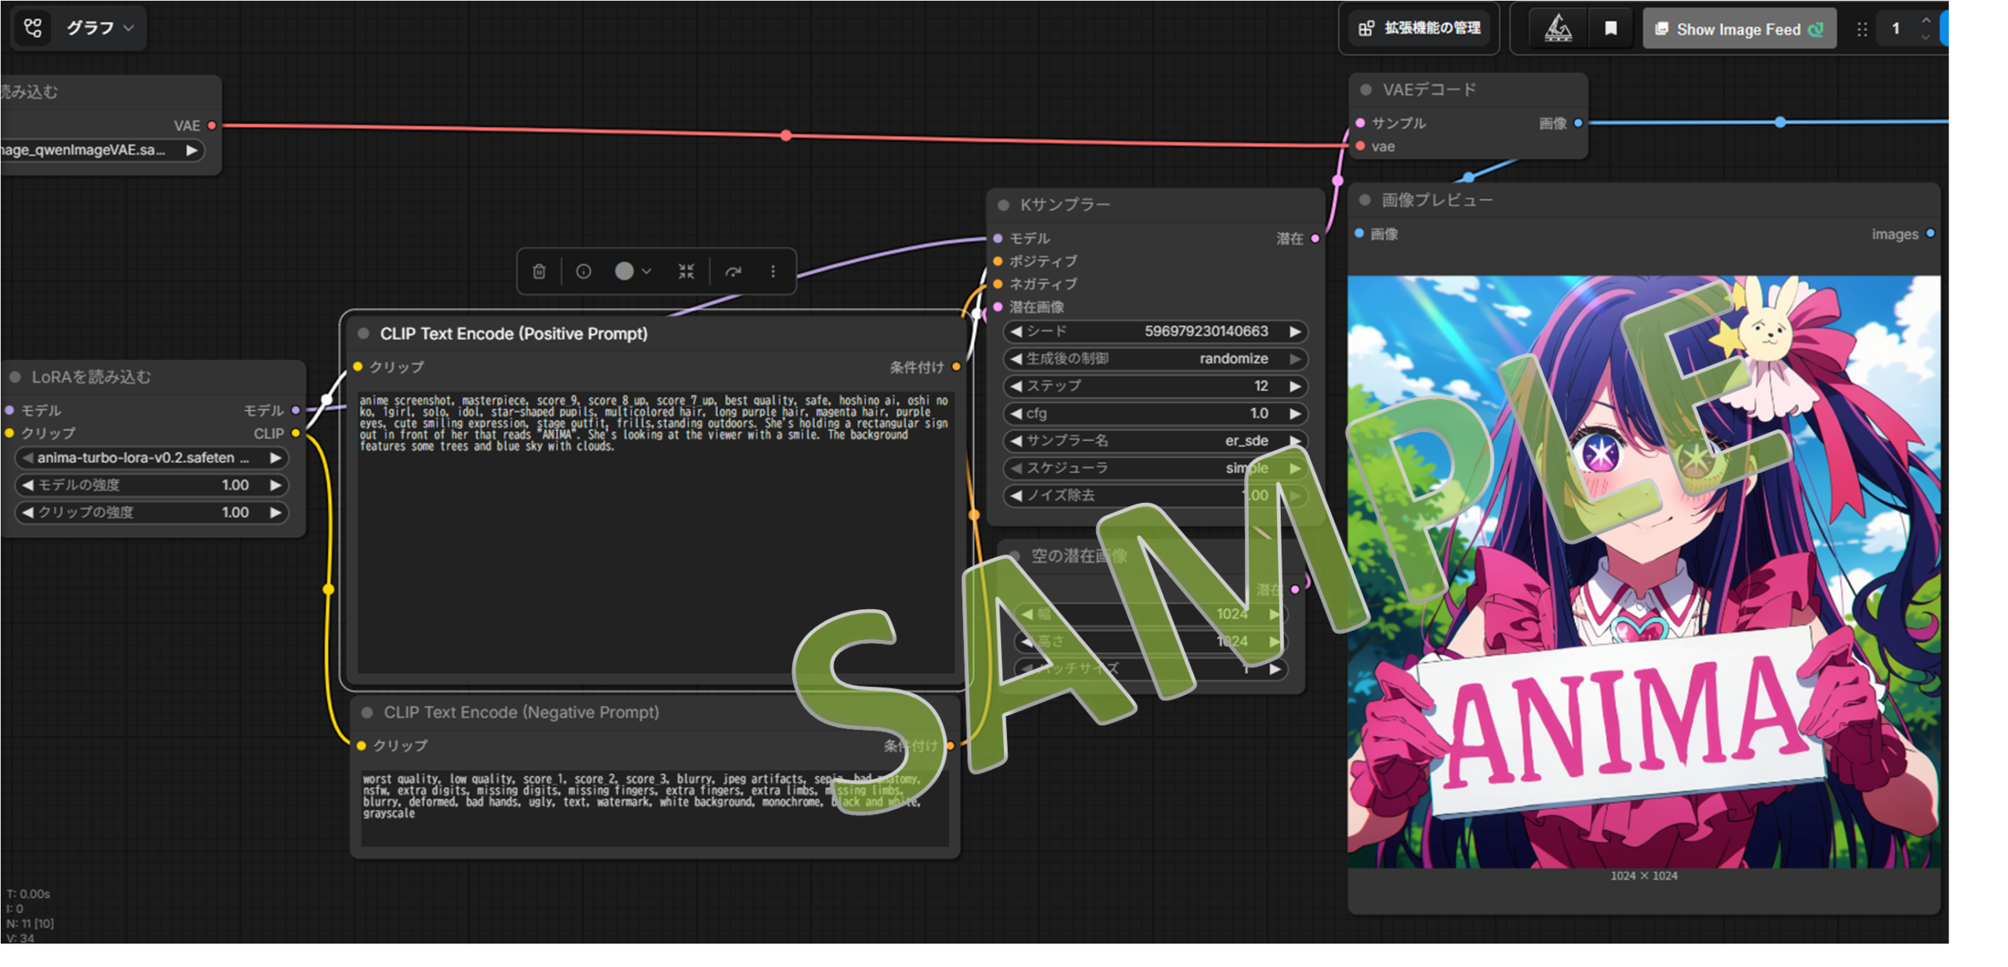This screenshot has height=967, width=2008.
Task: Increase ステップ with the right arrow
Action: click(x=1295, y=387)
